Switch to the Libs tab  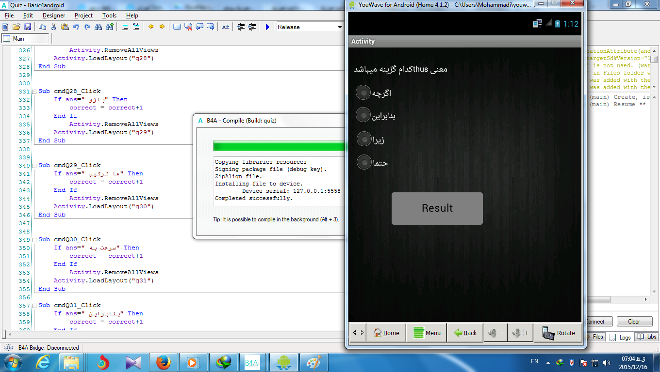[x=647, y=337]
